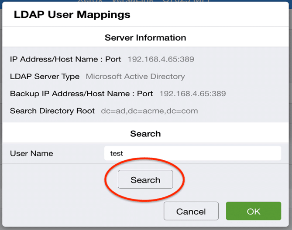Click the LDAP Server Type label
This screenshot has width=292, height=230.
(45, 77)
